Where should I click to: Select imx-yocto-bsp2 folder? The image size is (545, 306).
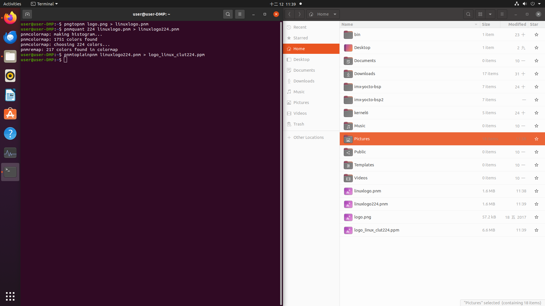[442, 100]
